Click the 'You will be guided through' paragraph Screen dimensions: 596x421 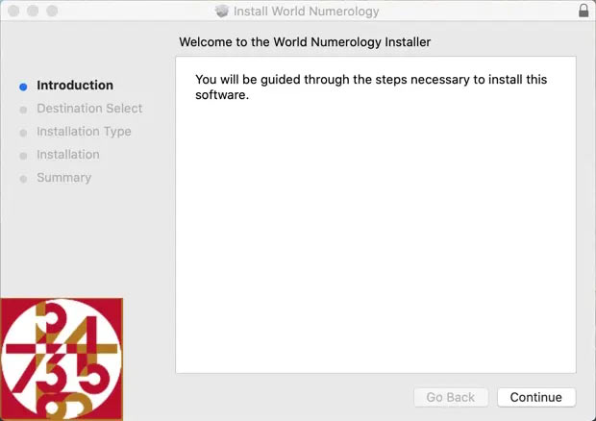[x=371, y=87]
